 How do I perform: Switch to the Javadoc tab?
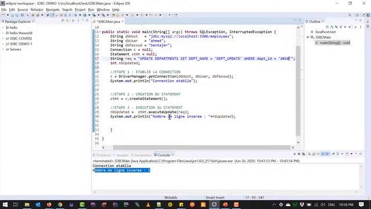[121, 155]
